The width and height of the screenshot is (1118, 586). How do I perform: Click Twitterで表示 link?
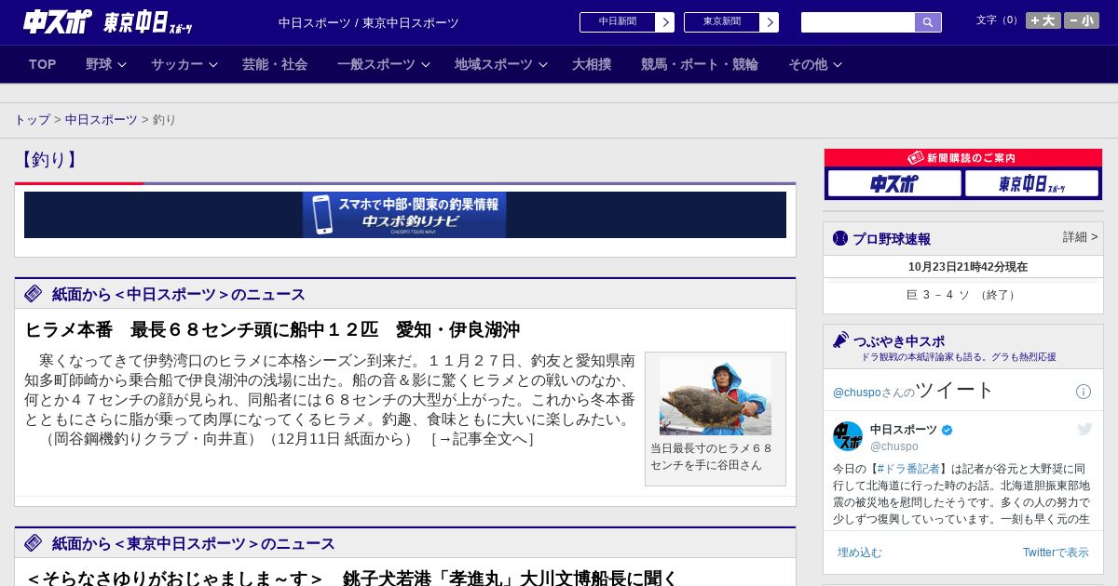pyautogui.click(x=1056, y=553)
